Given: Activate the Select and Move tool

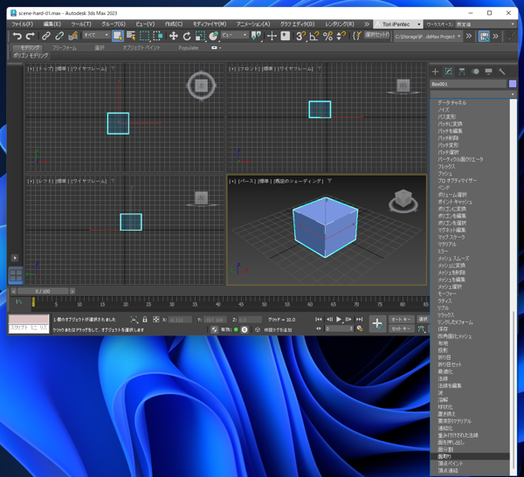Looking at the screenshot, I should (x=174, y=36).
